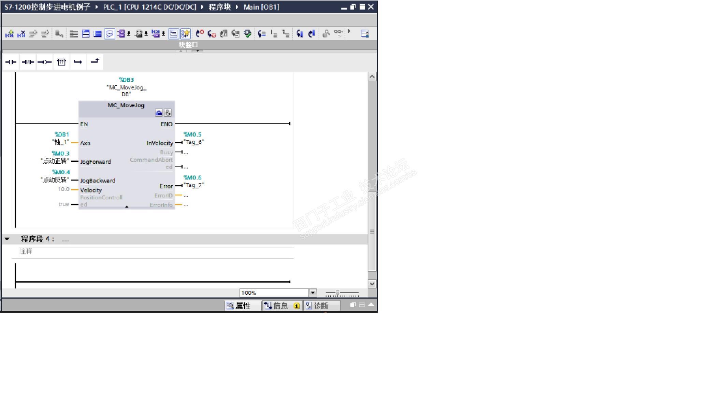The width and height of the screenshot is (709, 398).
Task: Collapse MC_MoveJog block parameters with bottom arrow
Action: pyautogui.click(x=127, y=207)
